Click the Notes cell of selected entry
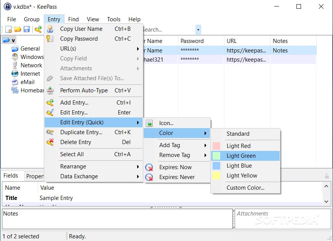Screen dimensions: 333x241 pyautogui.click(x=293, y=51)
